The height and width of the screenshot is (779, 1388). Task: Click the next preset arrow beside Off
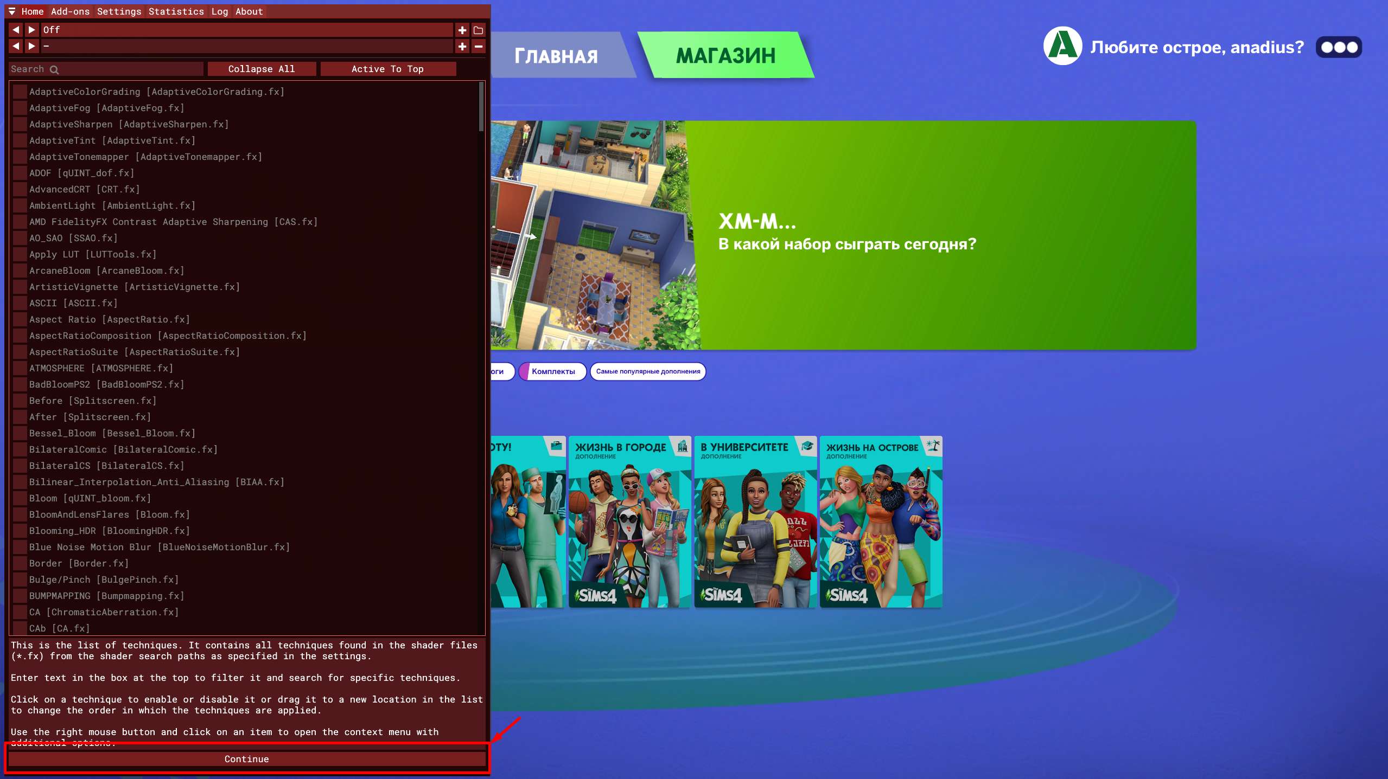click(x=32, y=30)
